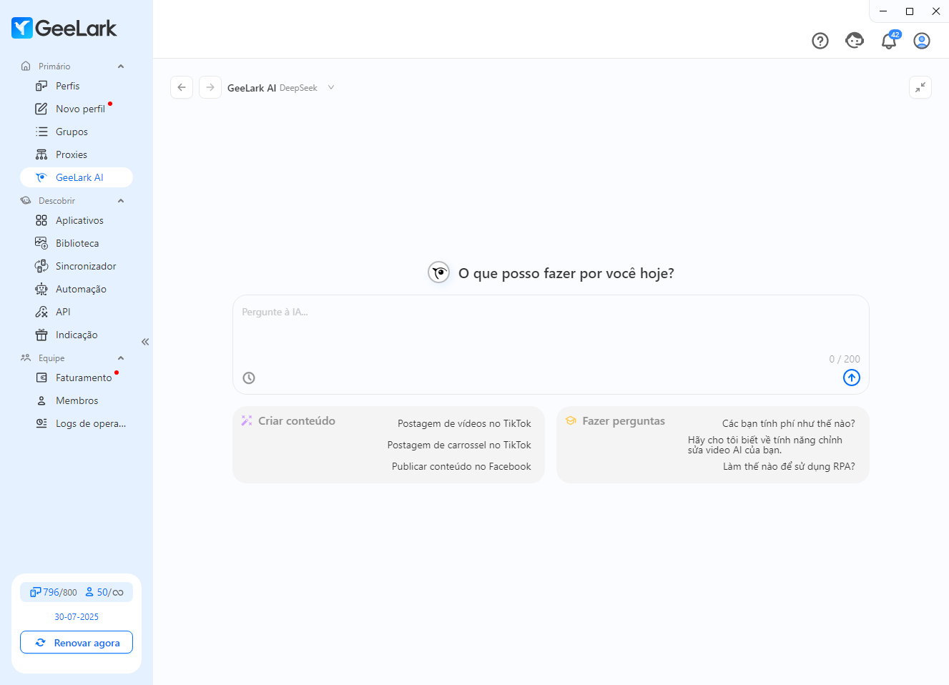The width and height of the screenshot is (949, 685).
Task: Click the 796/800 profiles quota indicator
Action: pyautogui.click(x=54, y=592)
